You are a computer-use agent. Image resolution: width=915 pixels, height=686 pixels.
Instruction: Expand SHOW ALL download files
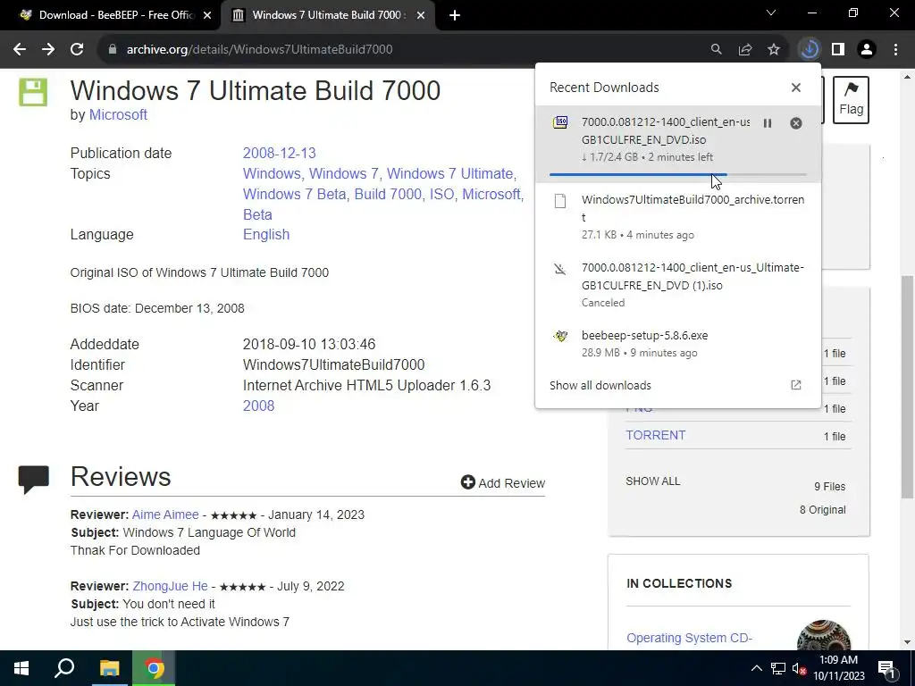[x=653, y=481]
